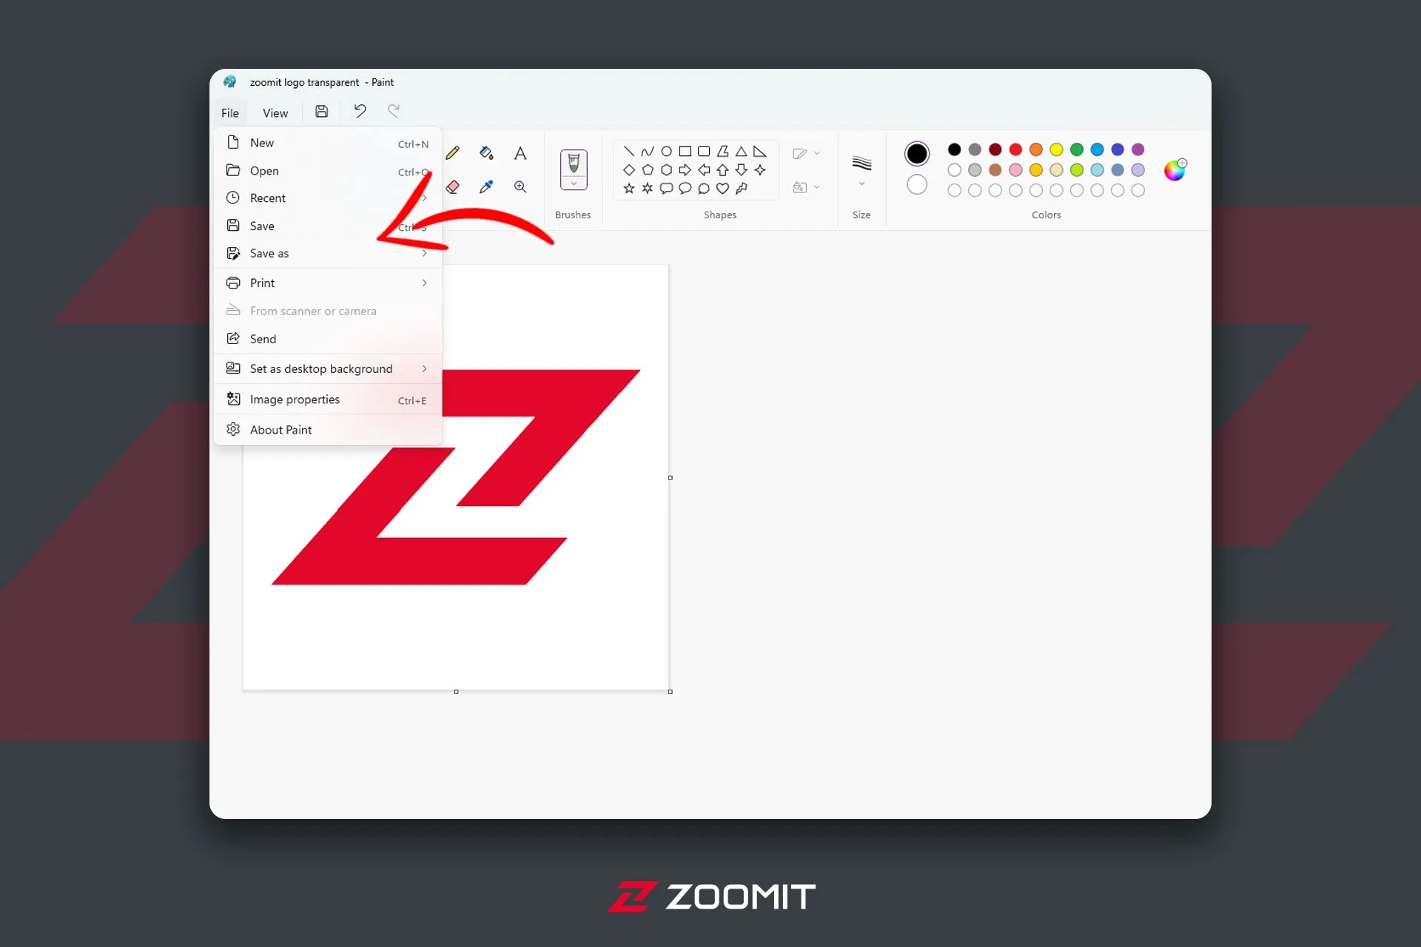Click the Recent menu item
This screenshot has width=1421, height=947.
pyautogui.click(x=266, y=198)
